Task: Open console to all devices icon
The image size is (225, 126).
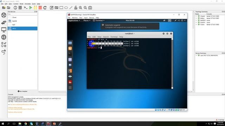Action: click(26, 8)
